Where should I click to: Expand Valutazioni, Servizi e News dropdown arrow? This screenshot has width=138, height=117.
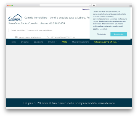[x=119, y=42]
